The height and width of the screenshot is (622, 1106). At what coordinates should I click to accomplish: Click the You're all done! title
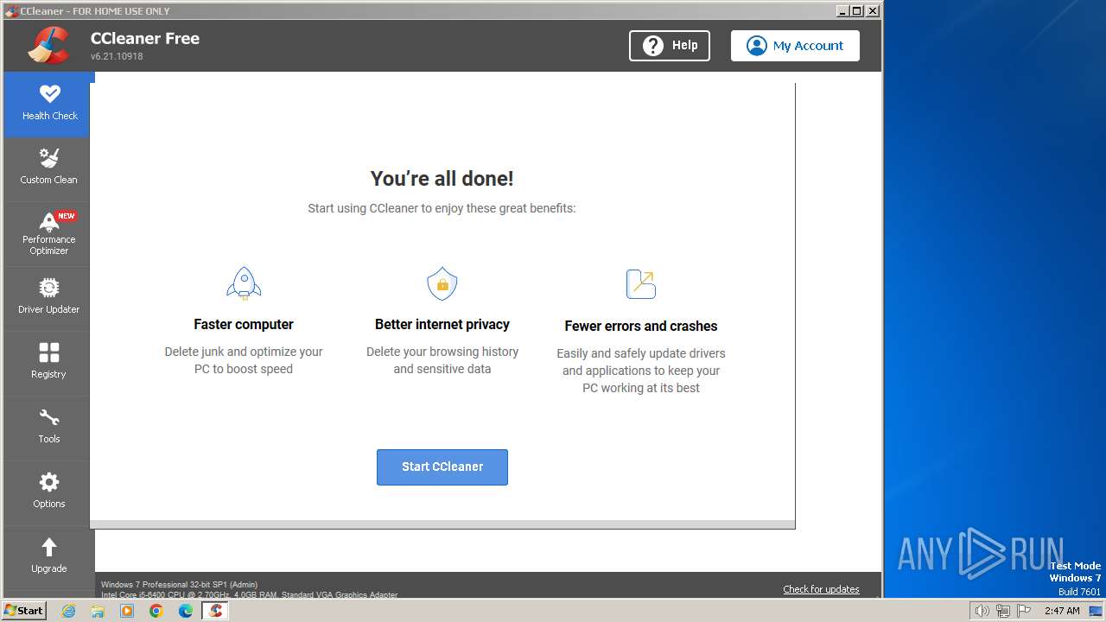(x=442, y=179)
